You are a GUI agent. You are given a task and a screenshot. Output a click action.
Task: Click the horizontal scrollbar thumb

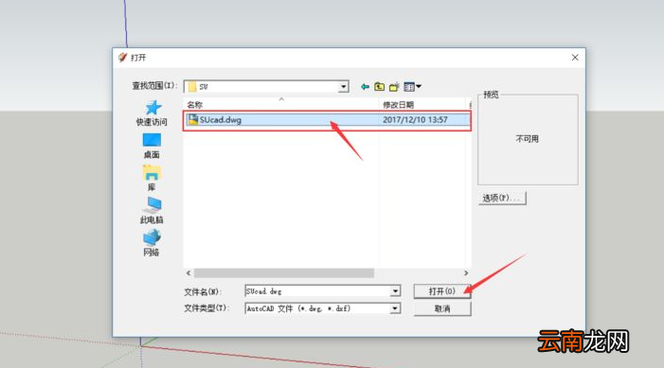(284, 273)
